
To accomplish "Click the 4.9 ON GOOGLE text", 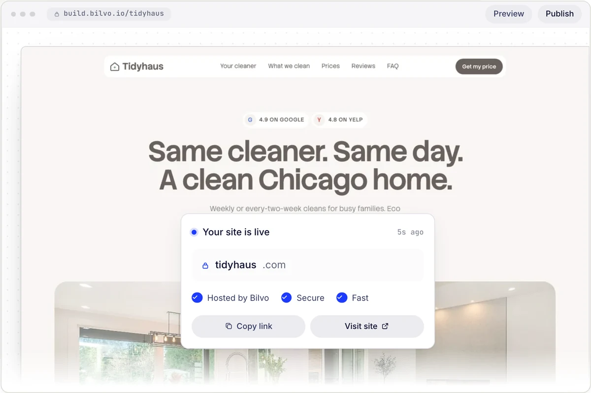I will [282, 120].
